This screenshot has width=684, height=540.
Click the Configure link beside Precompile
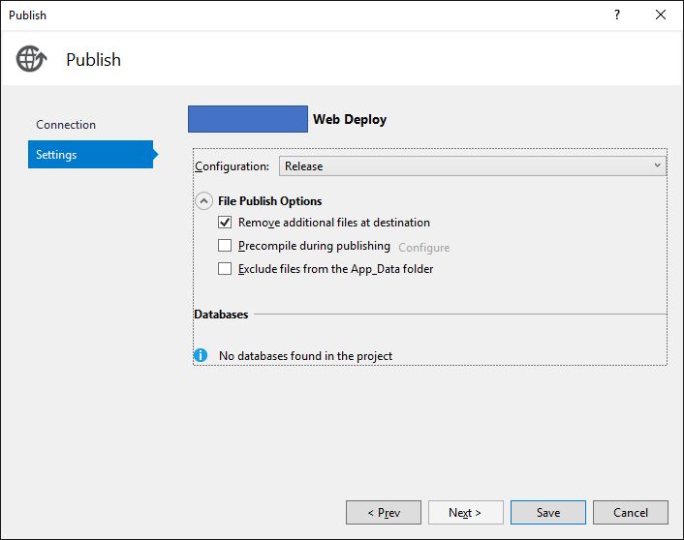coord(423,247)
